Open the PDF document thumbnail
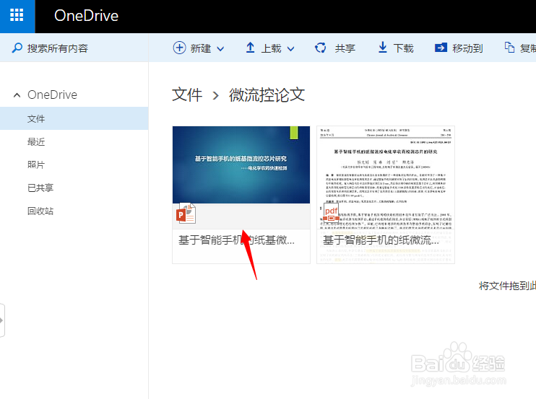 coord(386,177)
